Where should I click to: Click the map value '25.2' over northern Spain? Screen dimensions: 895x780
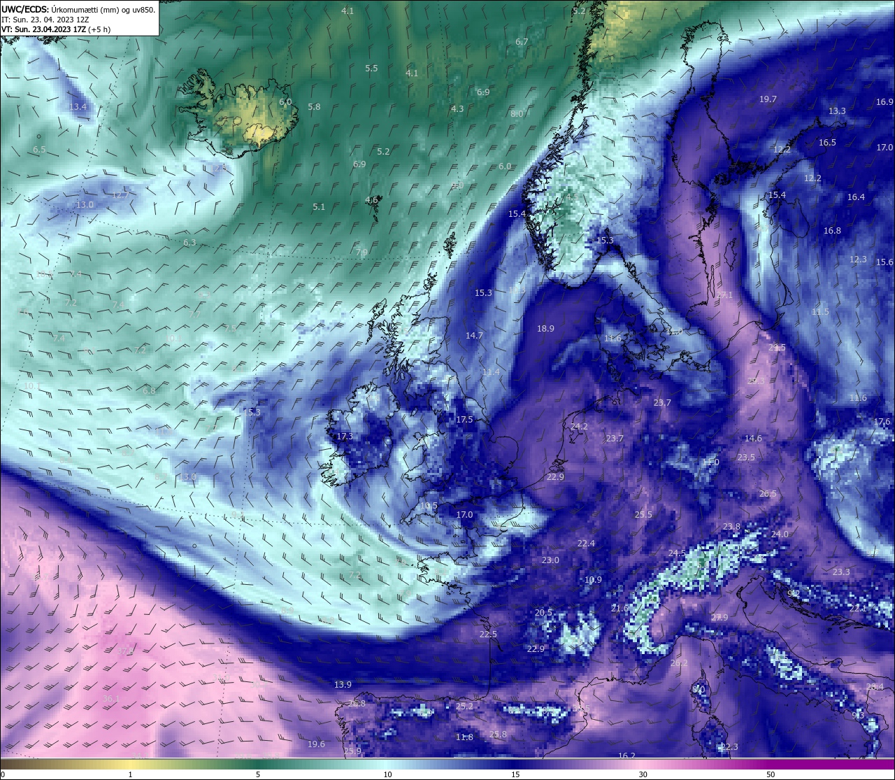464,707
